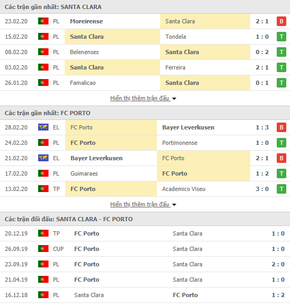290x304 pixels.
Task: Click green T badge for Ferreira match
Action: click(x=282, y=67)
